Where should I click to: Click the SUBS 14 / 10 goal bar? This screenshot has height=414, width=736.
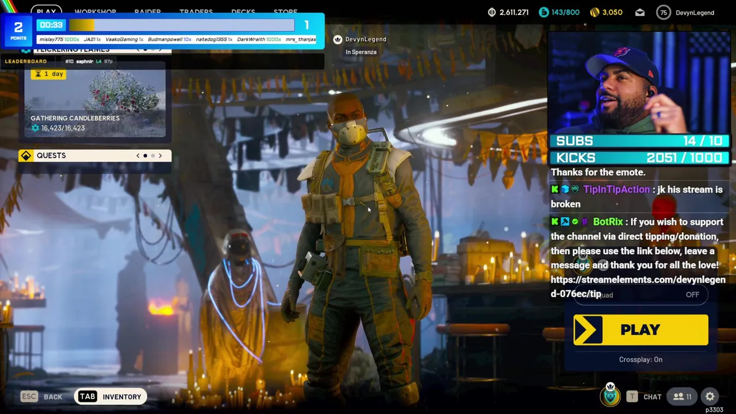point(639,141)
